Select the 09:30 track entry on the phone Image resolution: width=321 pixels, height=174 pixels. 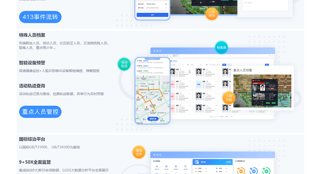pos(150,67)
